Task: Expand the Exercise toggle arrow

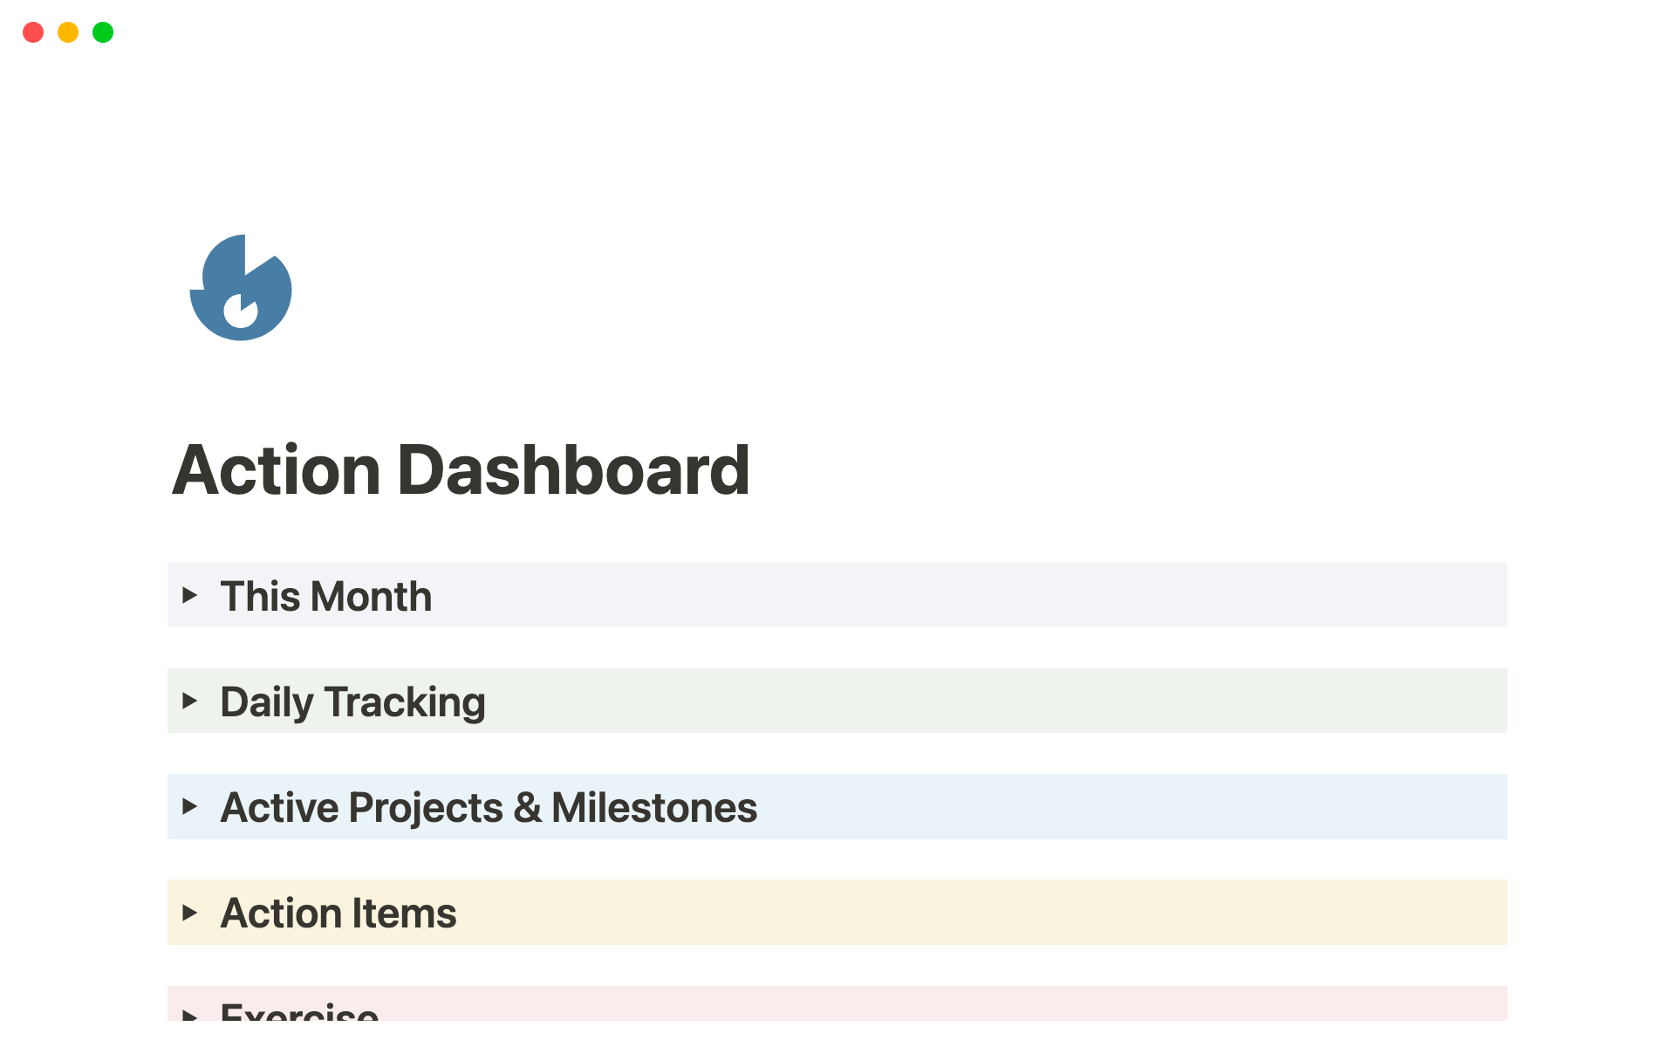Action: (189, 1014)
